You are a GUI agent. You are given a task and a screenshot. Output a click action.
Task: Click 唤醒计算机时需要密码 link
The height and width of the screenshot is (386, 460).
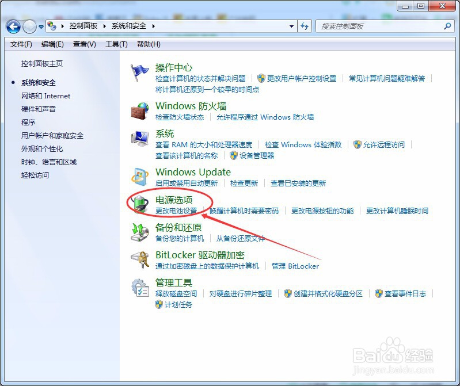tap(244, 211)
